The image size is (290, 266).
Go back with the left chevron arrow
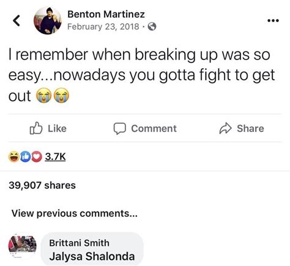(17, 21)
